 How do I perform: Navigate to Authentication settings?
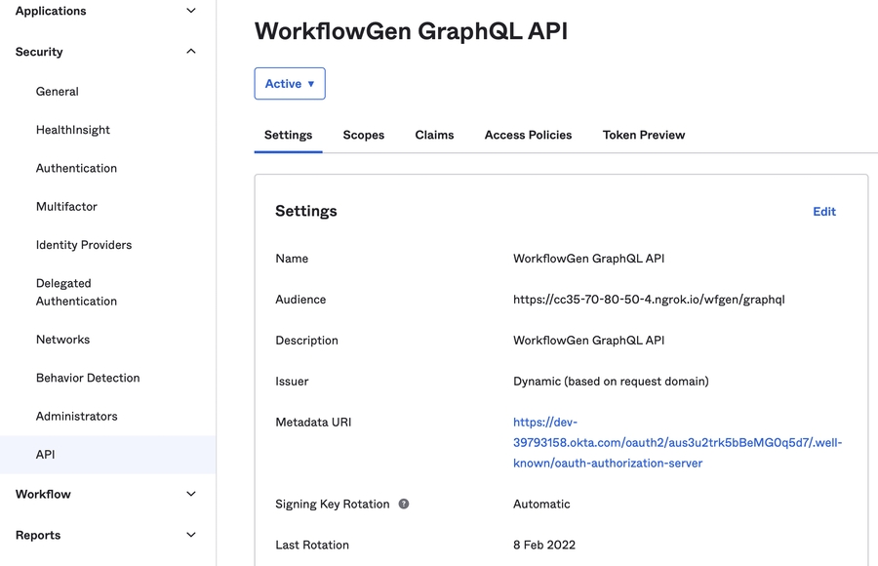point(76,168)
